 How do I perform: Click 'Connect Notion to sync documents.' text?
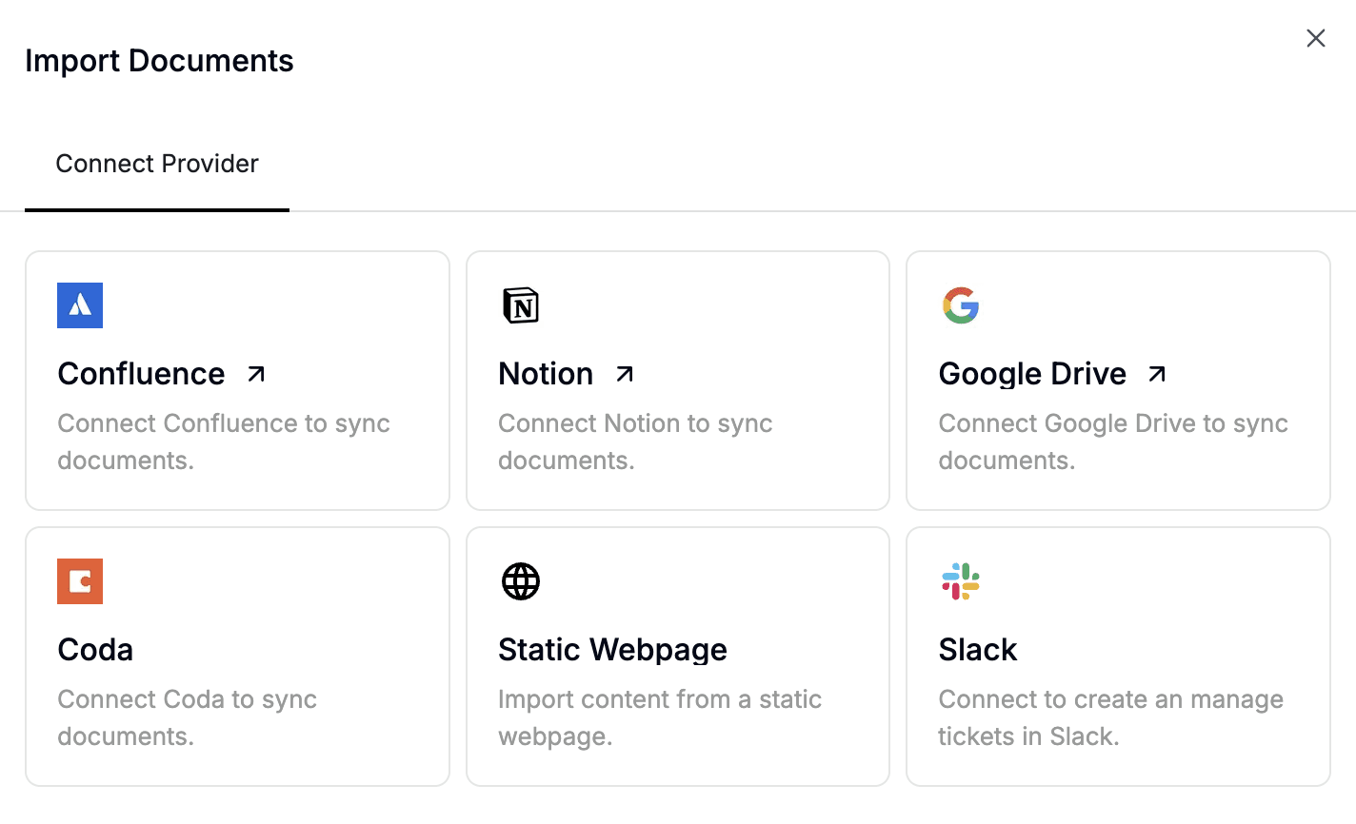pyautogui.click(x=635, y=441)
